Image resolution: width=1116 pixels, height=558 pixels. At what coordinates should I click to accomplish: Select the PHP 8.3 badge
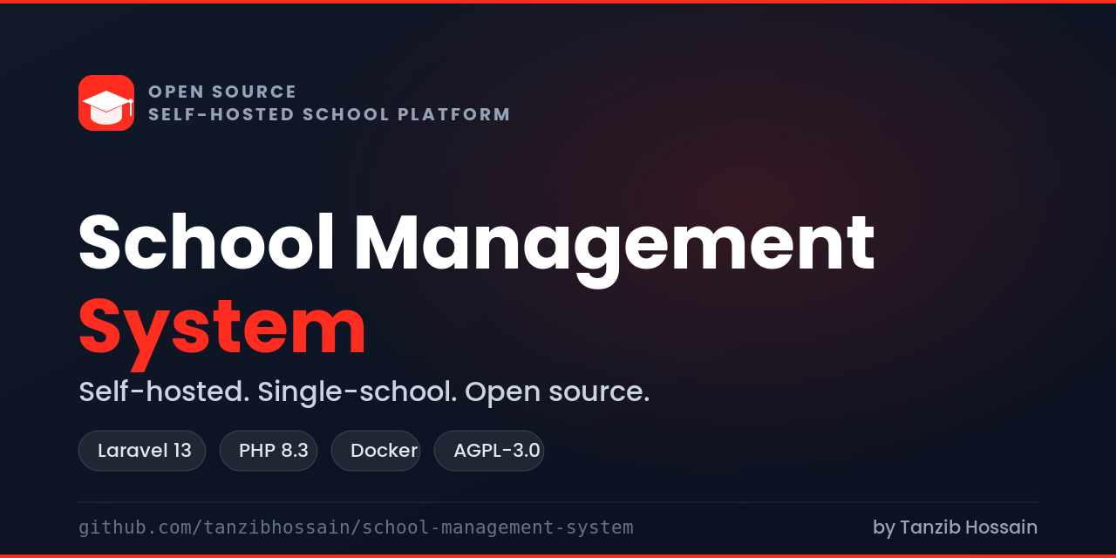[x=269, y=451]
